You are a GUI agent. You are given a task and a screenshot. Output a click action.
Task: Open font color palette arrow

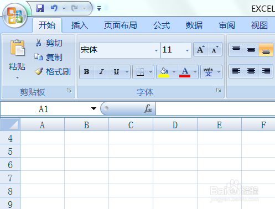click(x=195, y=72)
